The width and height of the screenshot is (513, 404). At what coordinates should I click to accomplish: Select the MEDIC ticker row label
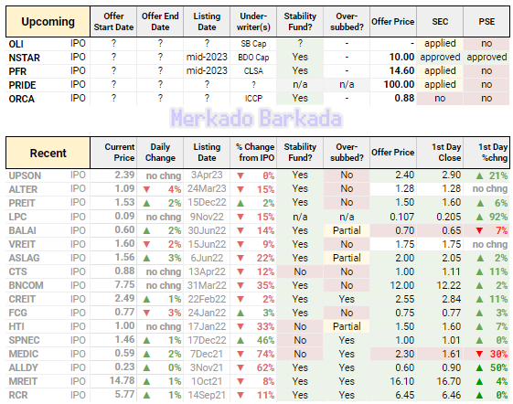pos(23,355)
